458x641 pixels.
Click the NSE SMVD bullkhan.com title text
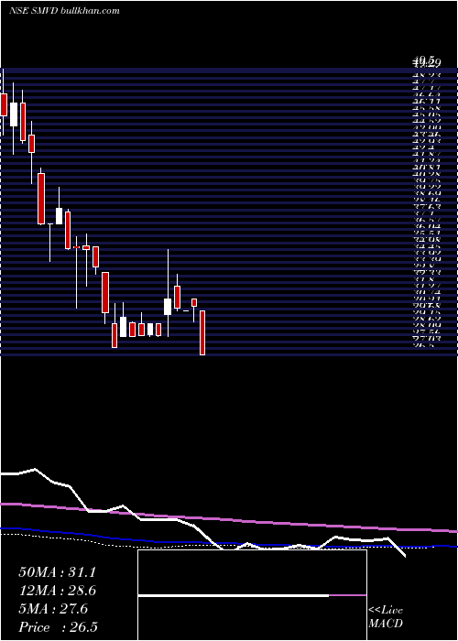click(64, 11)
